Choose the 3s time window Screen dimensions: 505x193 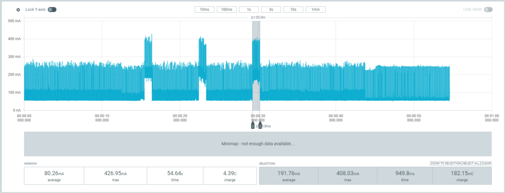coord(271,10)
